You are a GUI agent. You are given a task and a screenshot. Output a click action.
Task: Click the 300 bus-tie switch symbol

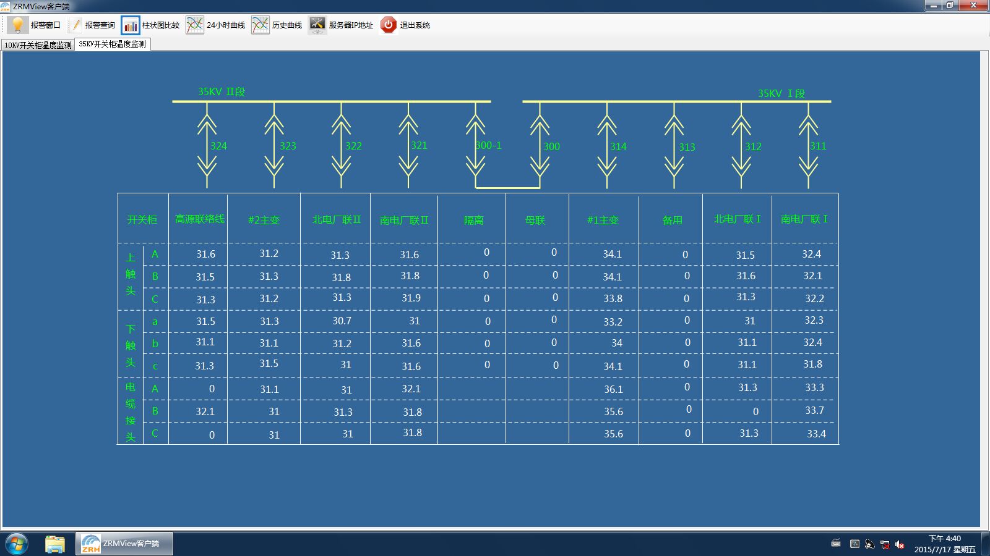[540, 146]
